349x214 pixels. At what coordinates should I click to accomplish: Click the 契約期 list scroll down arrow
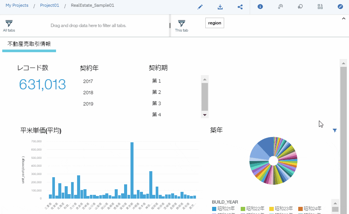[205, 115]
